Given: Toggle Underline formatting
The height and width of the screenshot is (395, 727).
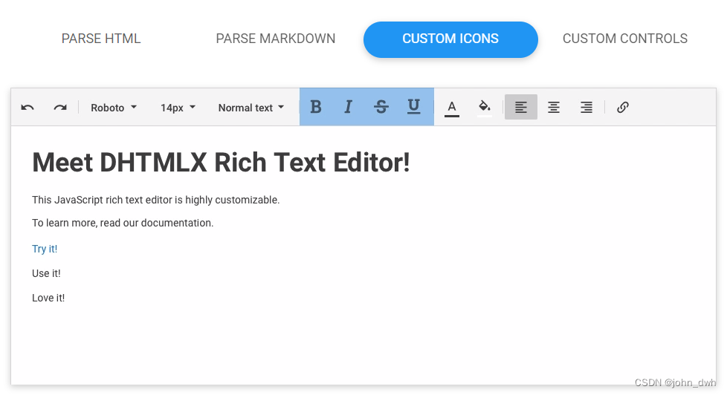Looking at the screenshot, I should [413, 107].
